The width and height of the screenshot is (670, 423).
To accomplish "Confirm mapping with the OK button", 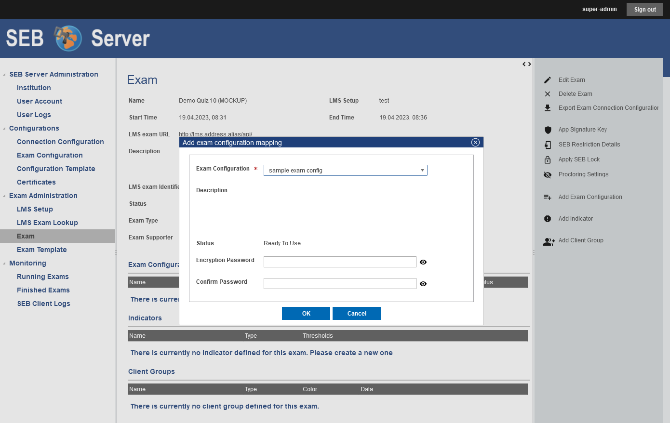I will [306, 313].
